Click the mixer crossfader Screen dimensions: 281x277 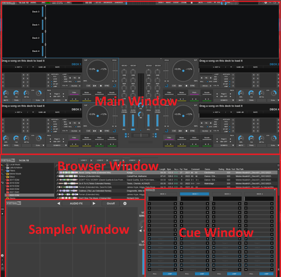(x=141, y=135)
